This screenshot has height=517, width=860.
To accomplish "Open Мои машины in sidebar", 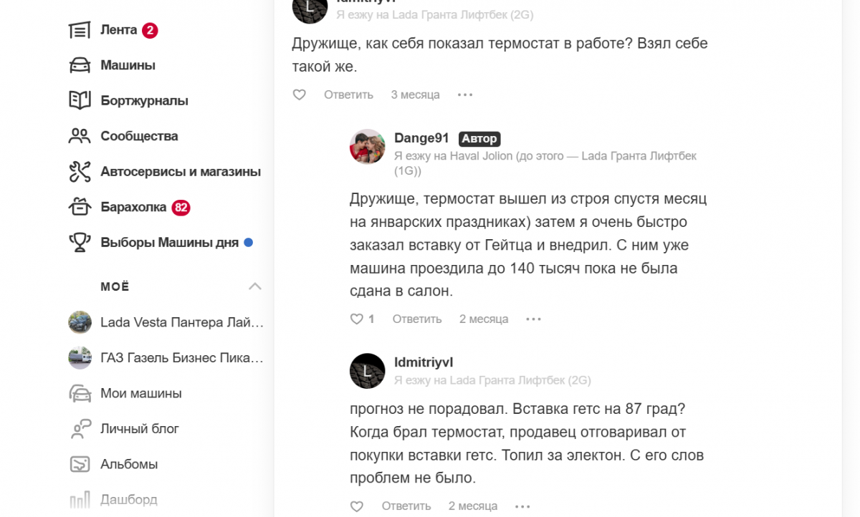I will (140, 393).
